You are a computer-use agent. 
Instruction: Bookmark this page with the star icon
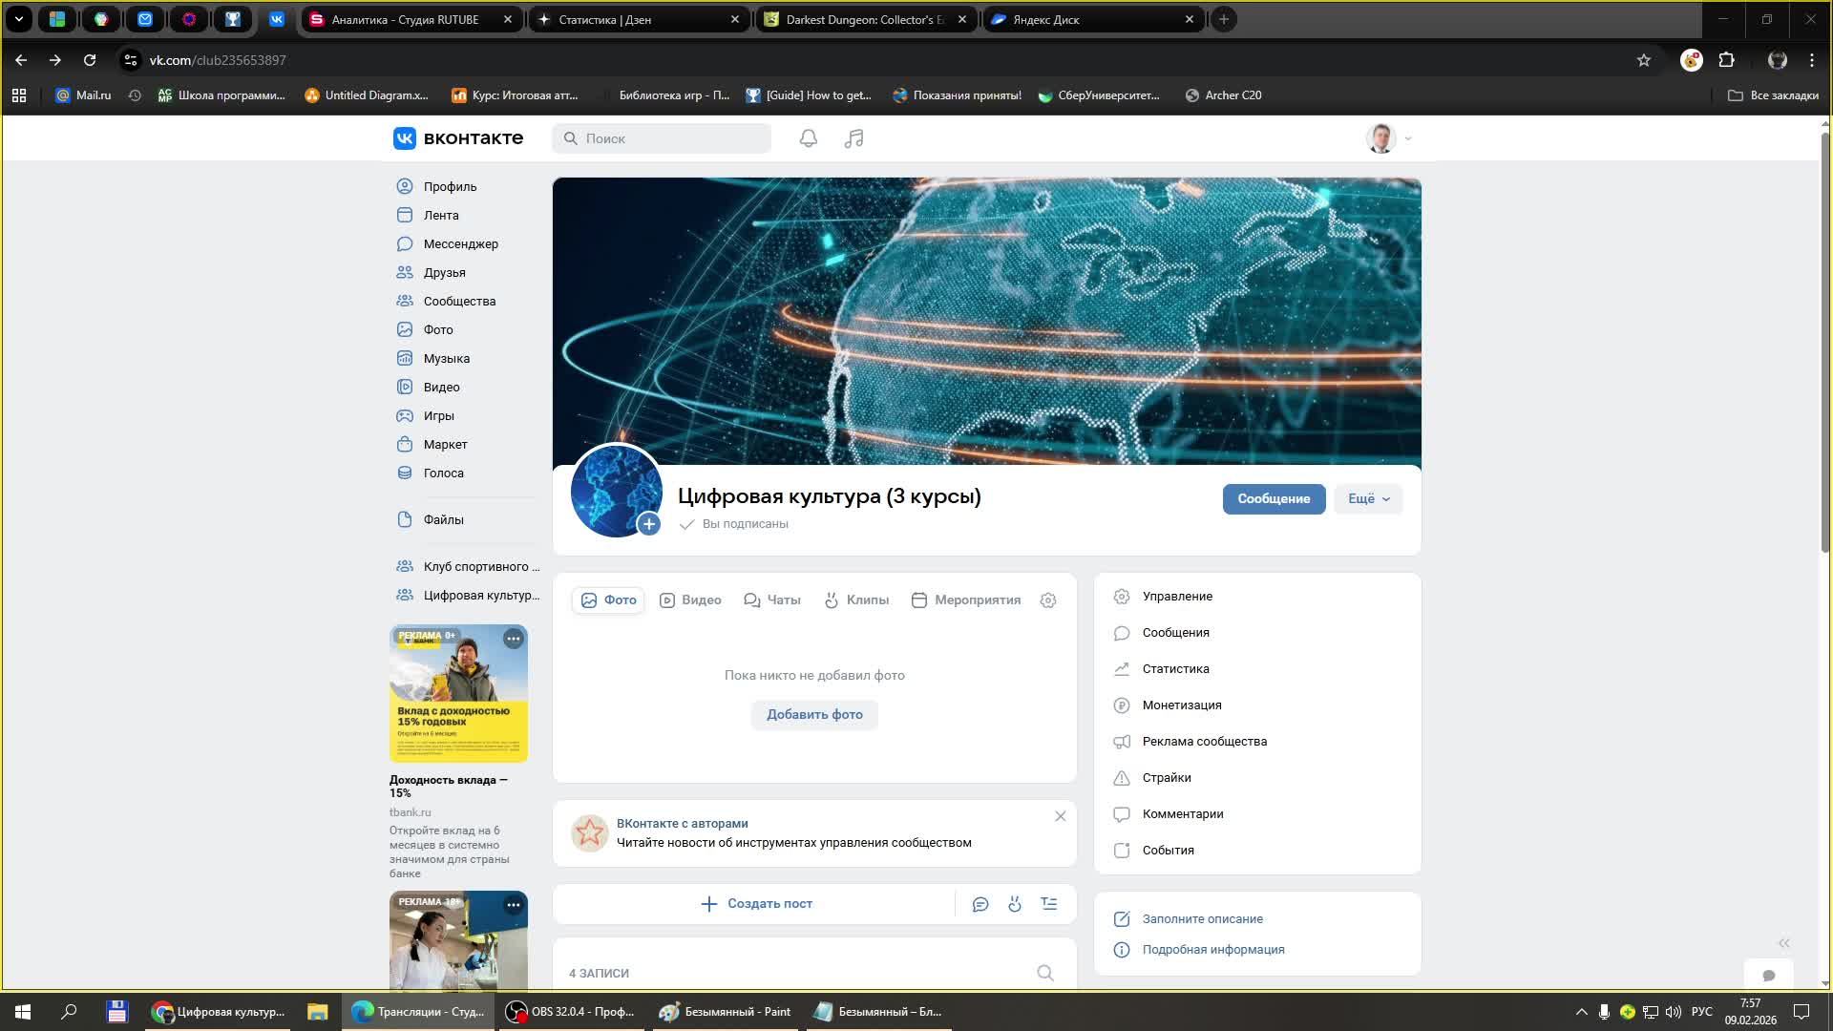[1643, 60]
